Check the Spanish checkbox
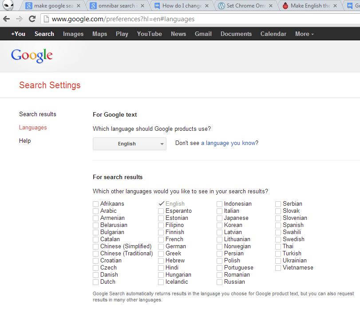This screenshot has width=360, height=309. [x=278, y=225]
